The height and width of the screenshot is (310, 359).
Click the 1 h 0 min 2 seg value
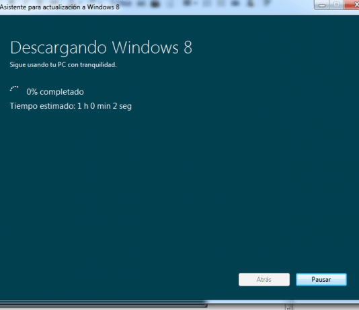click(105, 106)
